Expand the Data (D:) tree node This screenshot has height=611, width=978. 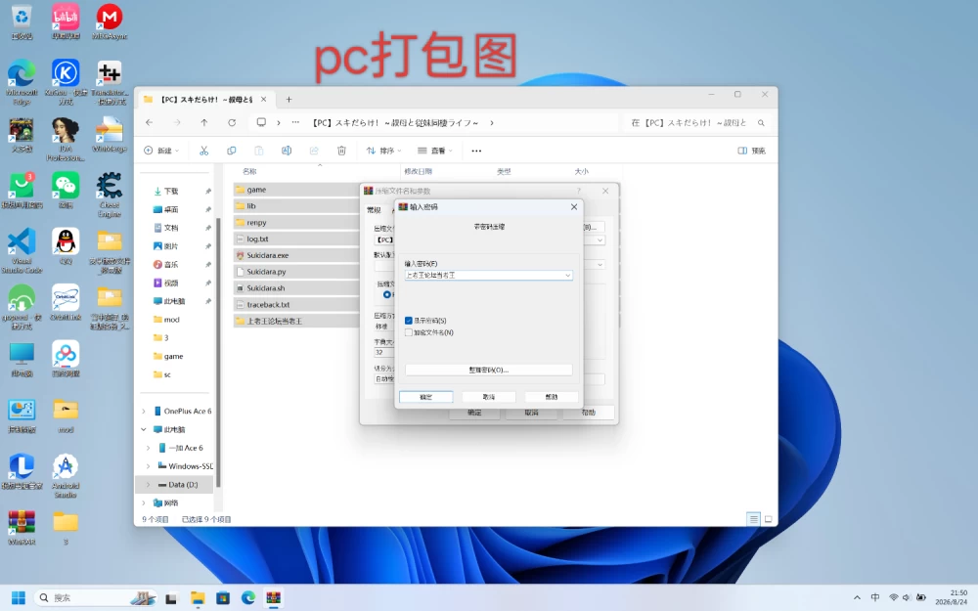click(x=149, y=485)
